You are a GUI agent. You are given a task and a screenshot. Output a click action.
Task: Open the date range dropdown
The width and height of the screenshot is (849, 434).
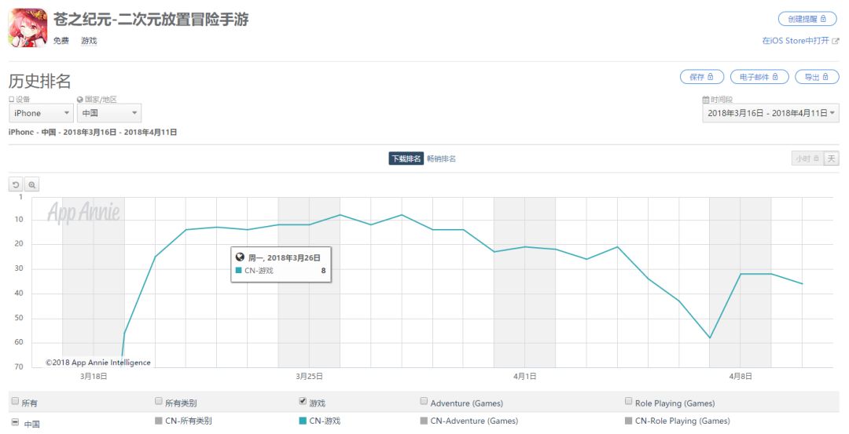pos(770,113)
